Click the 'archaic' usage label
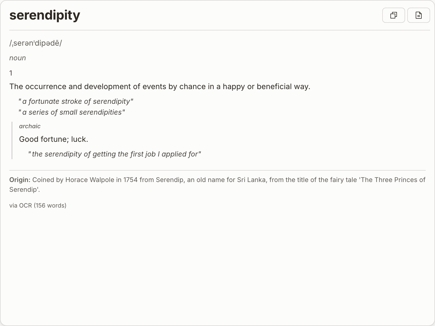This screenshot has width=435, height=326. point(30,126)
